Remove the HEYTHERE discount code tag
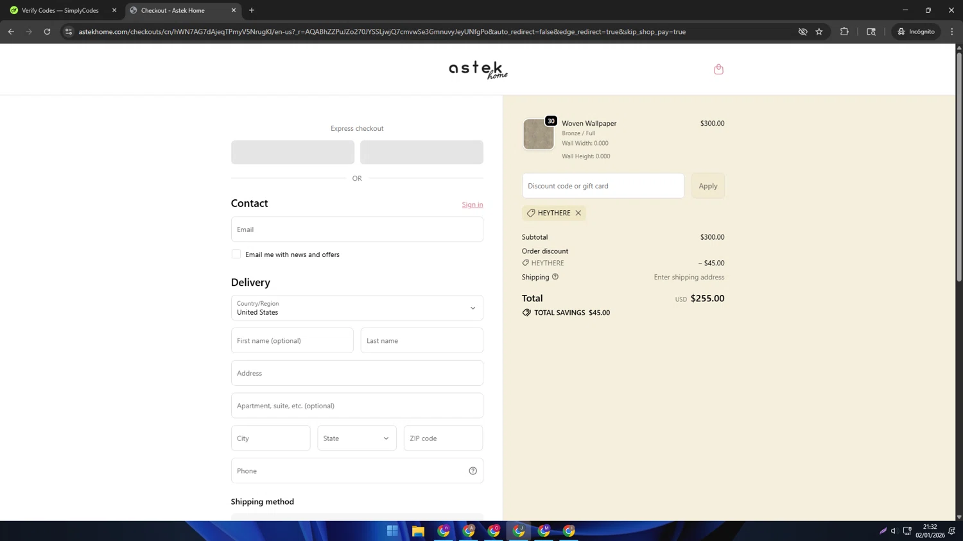The width and height of the screenshot is (963, 541). tap(578, 213)
